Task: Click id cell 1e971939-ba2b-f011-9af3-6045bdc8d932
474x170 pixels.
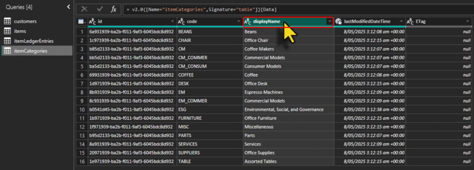Action: pos(132,161)
